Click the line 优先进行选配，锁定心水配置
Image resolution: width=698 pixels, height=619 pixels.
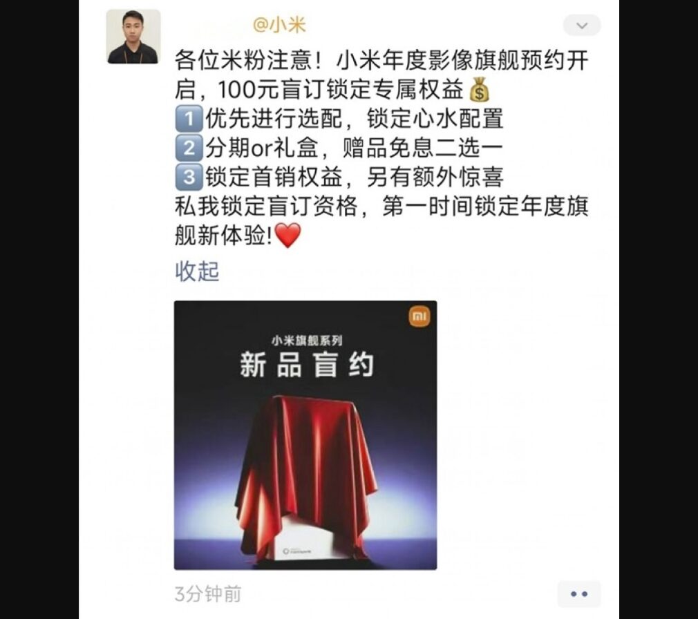point(355,120)
